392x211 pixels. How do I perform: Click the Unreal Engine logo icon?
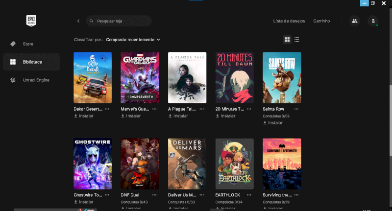[x=13, y=80]
